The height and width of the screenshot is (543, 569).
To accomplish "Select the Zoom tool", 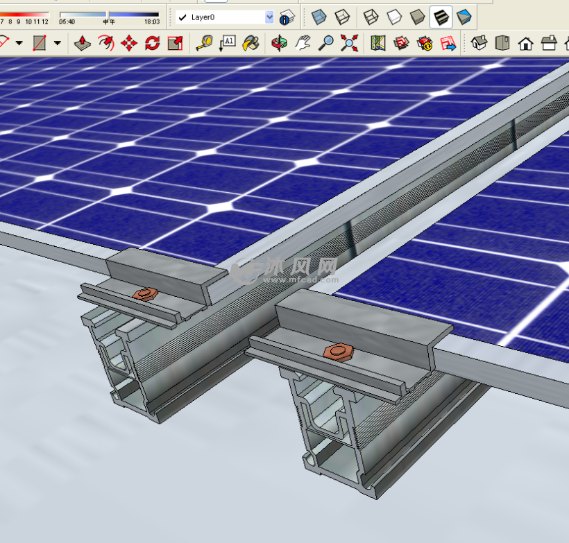I will click(325, 43).
